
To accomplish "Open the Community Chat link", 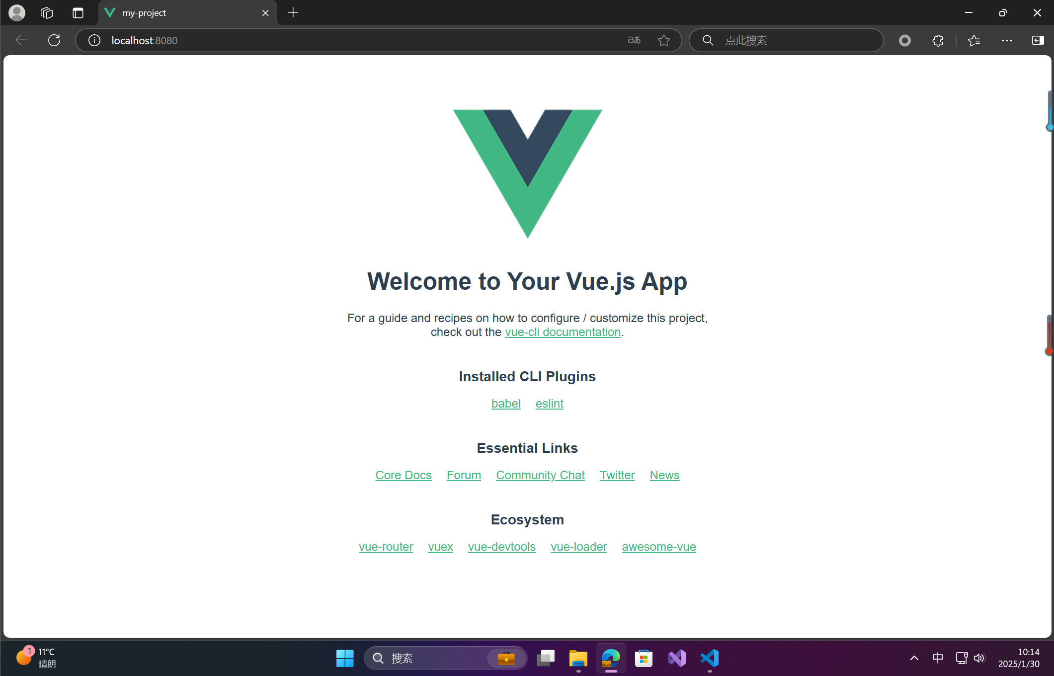I will [540, 475].
